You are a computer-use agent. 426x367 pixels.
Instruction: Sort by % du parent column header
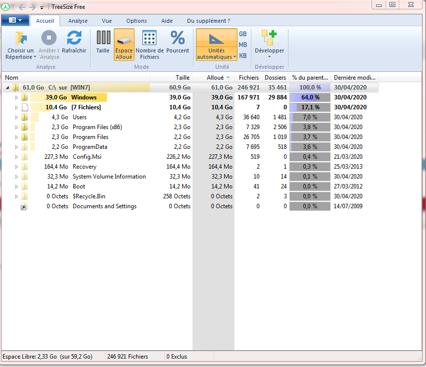pyautogui.click(x=310, y=78)
